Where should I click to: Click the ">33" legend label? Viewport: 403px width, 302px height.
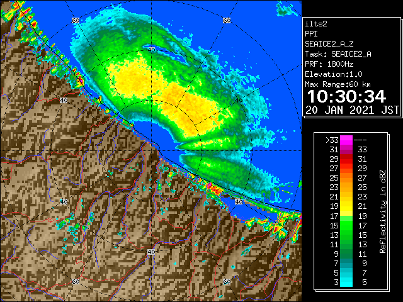[x=332, y=140]
